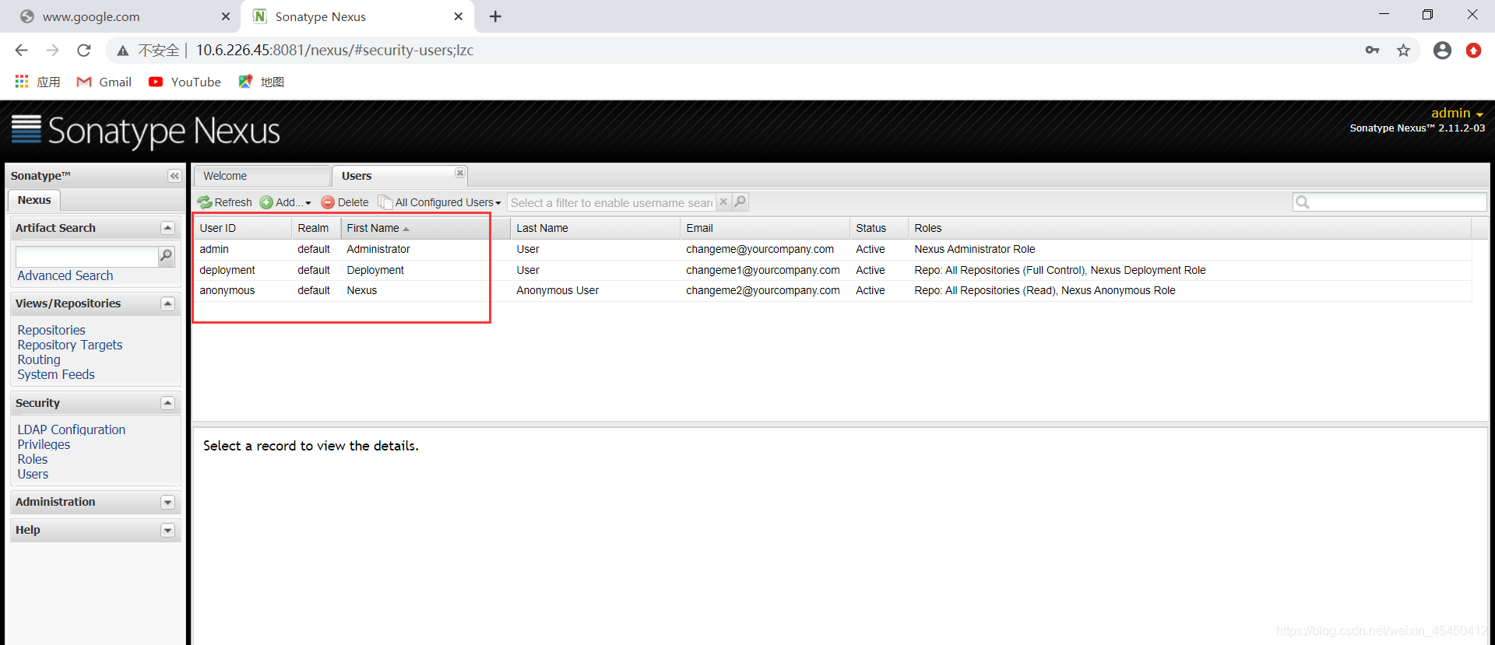Close the Sonatype Nexus browser tab
This screenshot has height=645, width=1495.
click(x=459, y=16)
